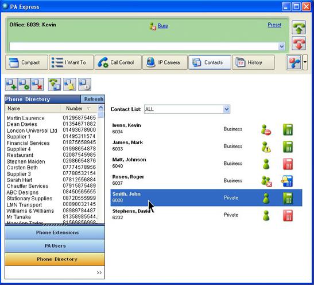Image resolution: width=314 pixels, height=285 pixels.
Task: Click the call contact toolbar icon
Action: (x=55, y=85)
